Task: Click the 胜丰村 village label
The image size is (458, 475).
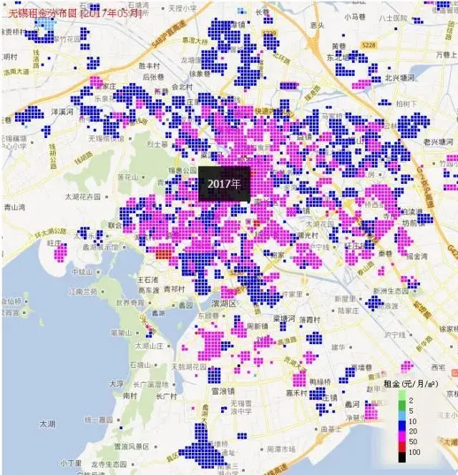Action: tap(149, 66)
